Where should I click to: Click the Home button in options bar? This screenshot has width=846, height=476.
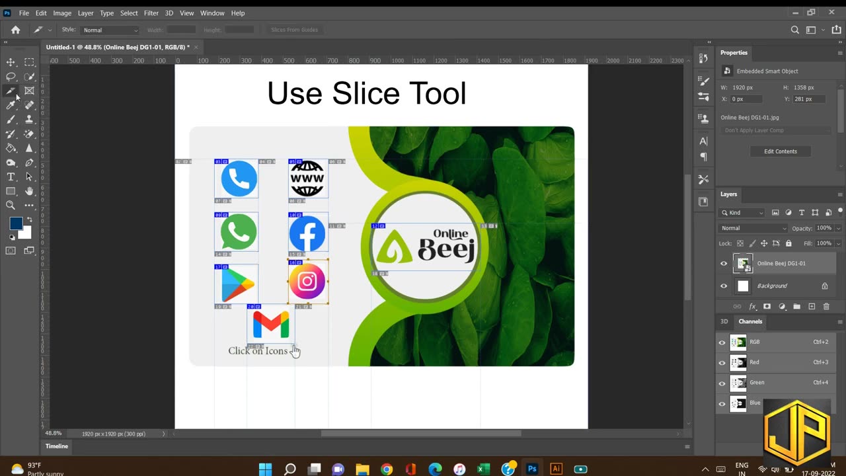15,30
